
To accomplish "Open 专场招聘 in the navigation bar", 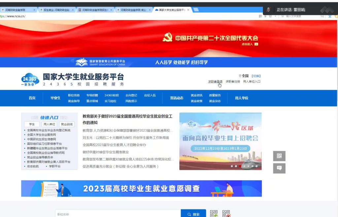I will click(92, 95).
